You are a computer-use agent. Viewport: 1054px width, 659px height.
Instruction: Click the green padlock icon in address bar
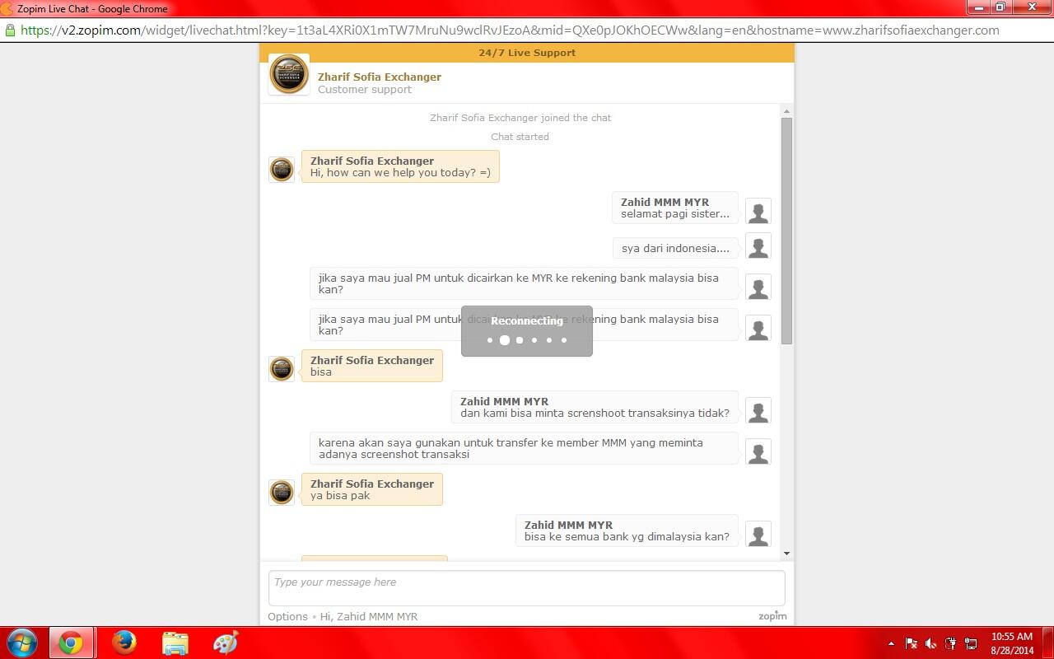10,30
